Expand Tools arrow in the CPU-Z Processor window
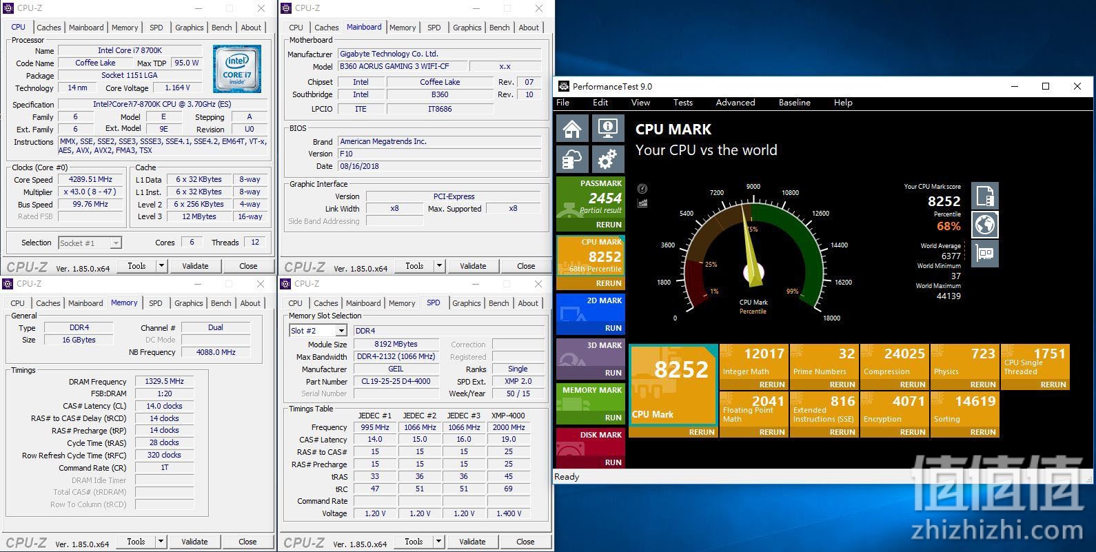The height and width of the screenshot is (552, 1096). (x=161, y=265)
